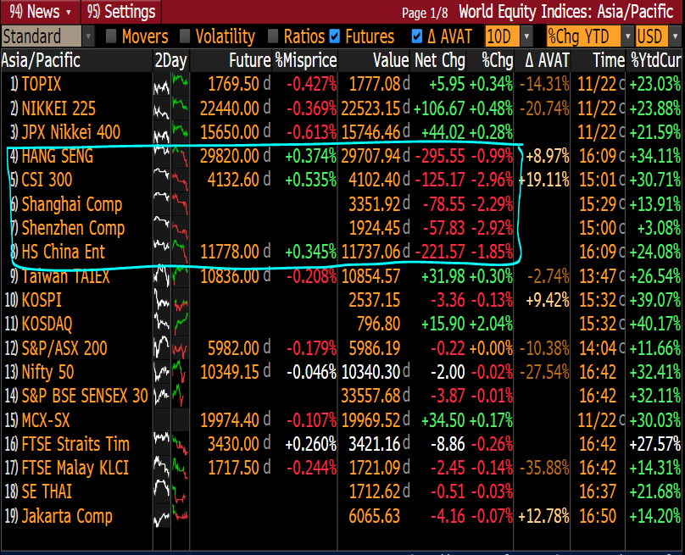Select the 7) Shenzhen Comp index
The width and height of the screenshot is (685, 555).
67,228
